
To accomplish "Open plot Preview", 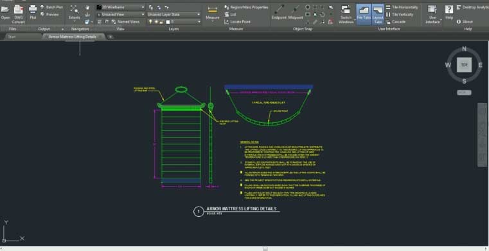I will pyautogui.click(x=50, y=14).
